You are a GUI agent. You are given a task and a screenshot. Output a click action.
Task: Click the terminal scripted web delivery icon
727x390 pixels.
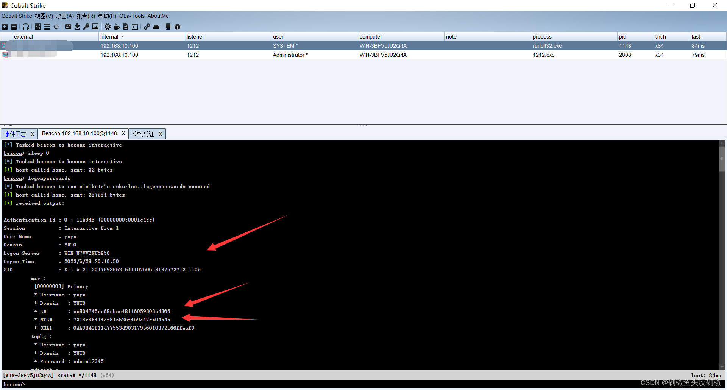pyautogui.click(x=135, y=27)
